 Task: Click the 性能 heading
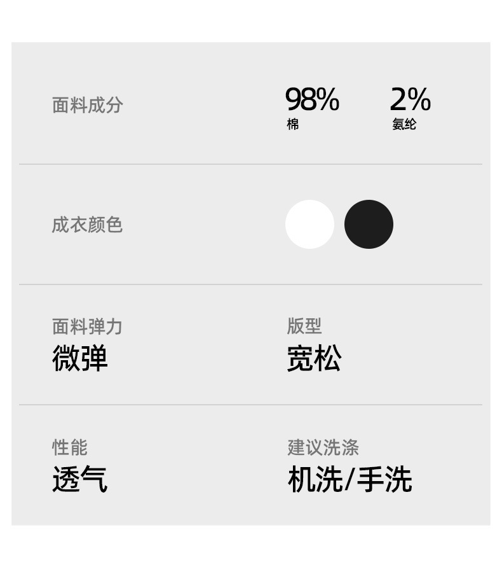tap(69, 447)
